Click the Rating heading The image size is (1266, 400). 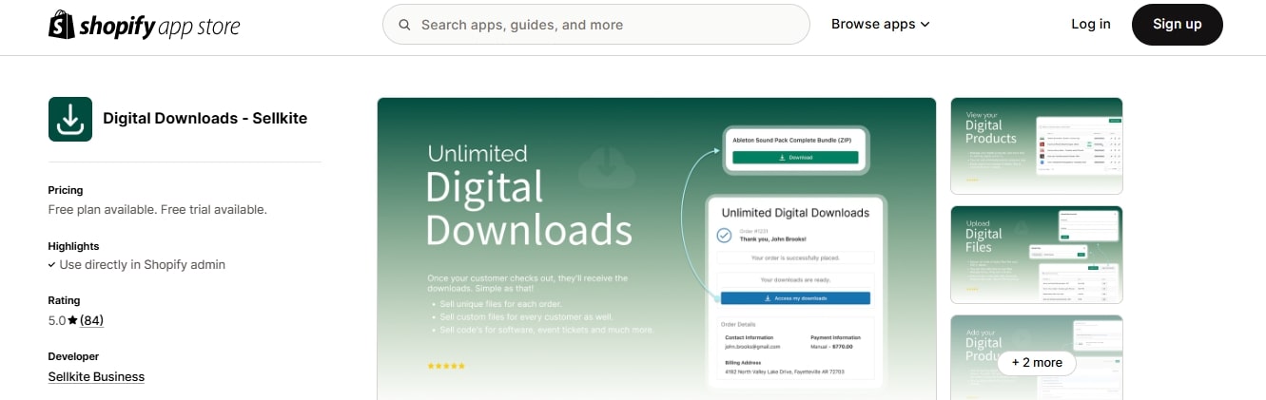click(64, 300)
